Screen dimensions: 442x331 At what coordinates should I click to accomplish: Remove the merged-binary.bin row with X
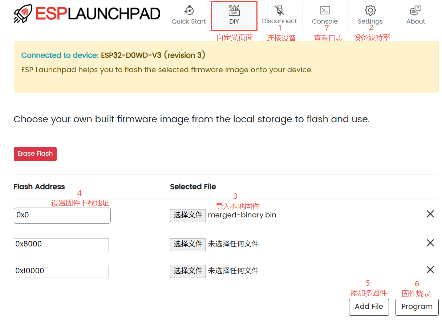(430, 214)
